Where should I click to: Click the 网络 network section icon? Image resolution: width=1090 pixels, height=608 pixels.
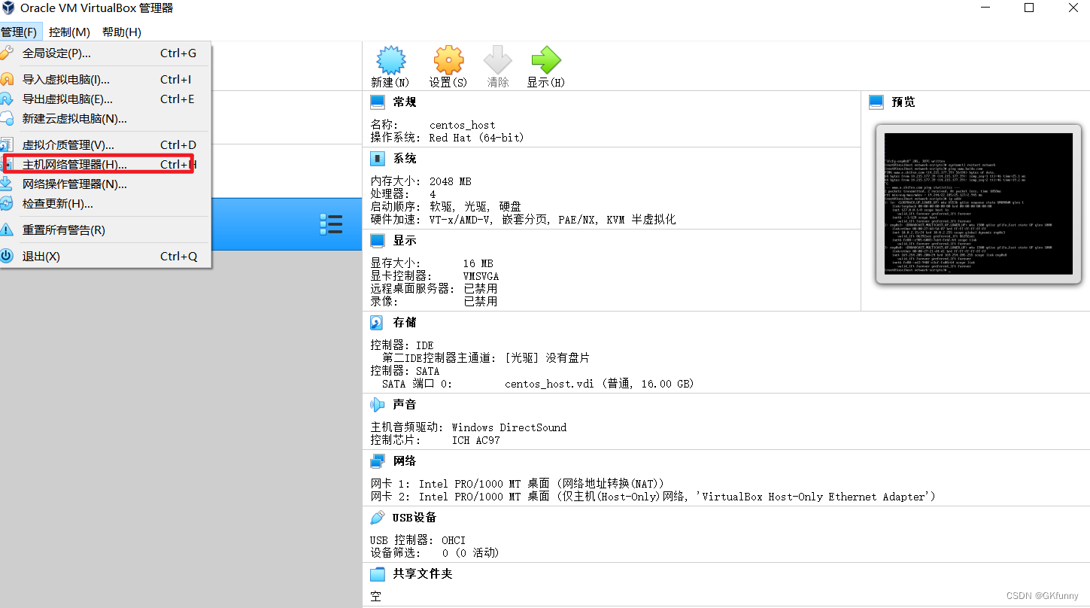coord(377,460)
